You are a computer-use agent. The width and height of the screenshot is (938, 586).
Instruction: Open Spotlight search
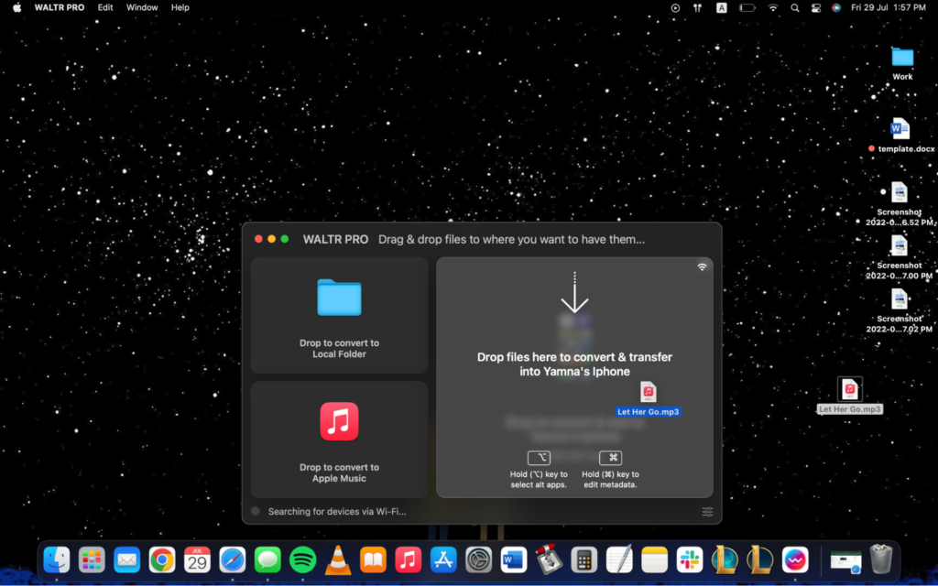(794, 7)
